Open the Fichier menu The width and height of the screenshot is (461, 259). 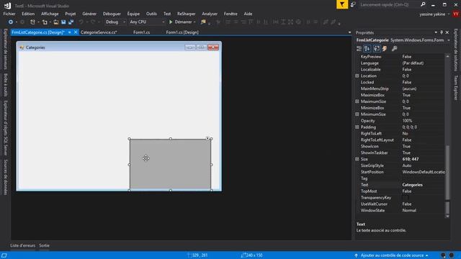9,14
